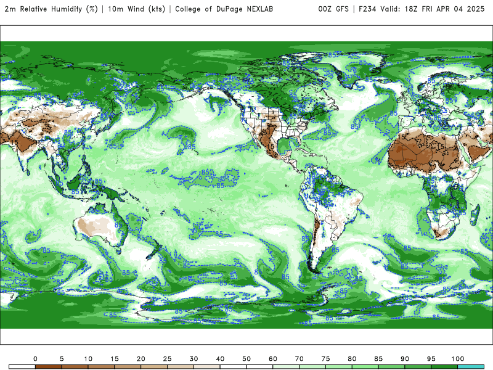Viewport: 493px width, 370px height.
Task: Select the green swatch between 85 and 90
Action: (x=392, y=367)
